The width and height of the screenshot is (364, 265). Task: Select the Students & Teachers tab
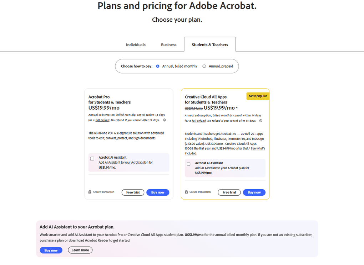point(209,44)
